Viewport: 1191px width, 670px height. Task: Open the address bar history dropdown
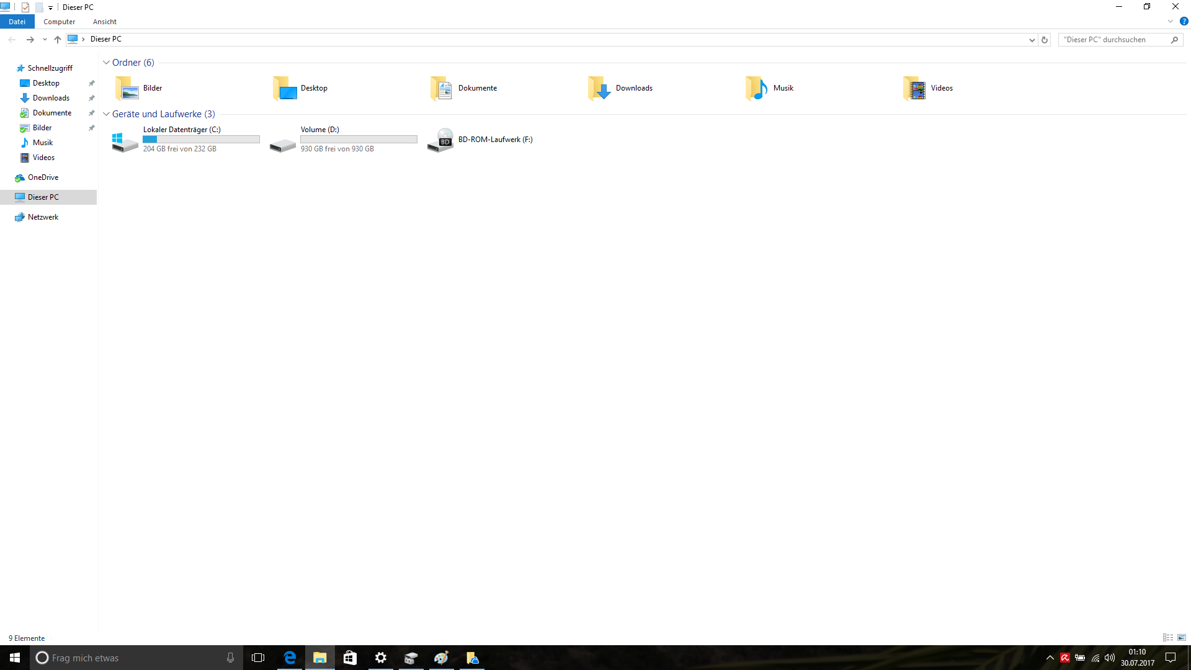pyautogui.click(x=1032, y=40)
